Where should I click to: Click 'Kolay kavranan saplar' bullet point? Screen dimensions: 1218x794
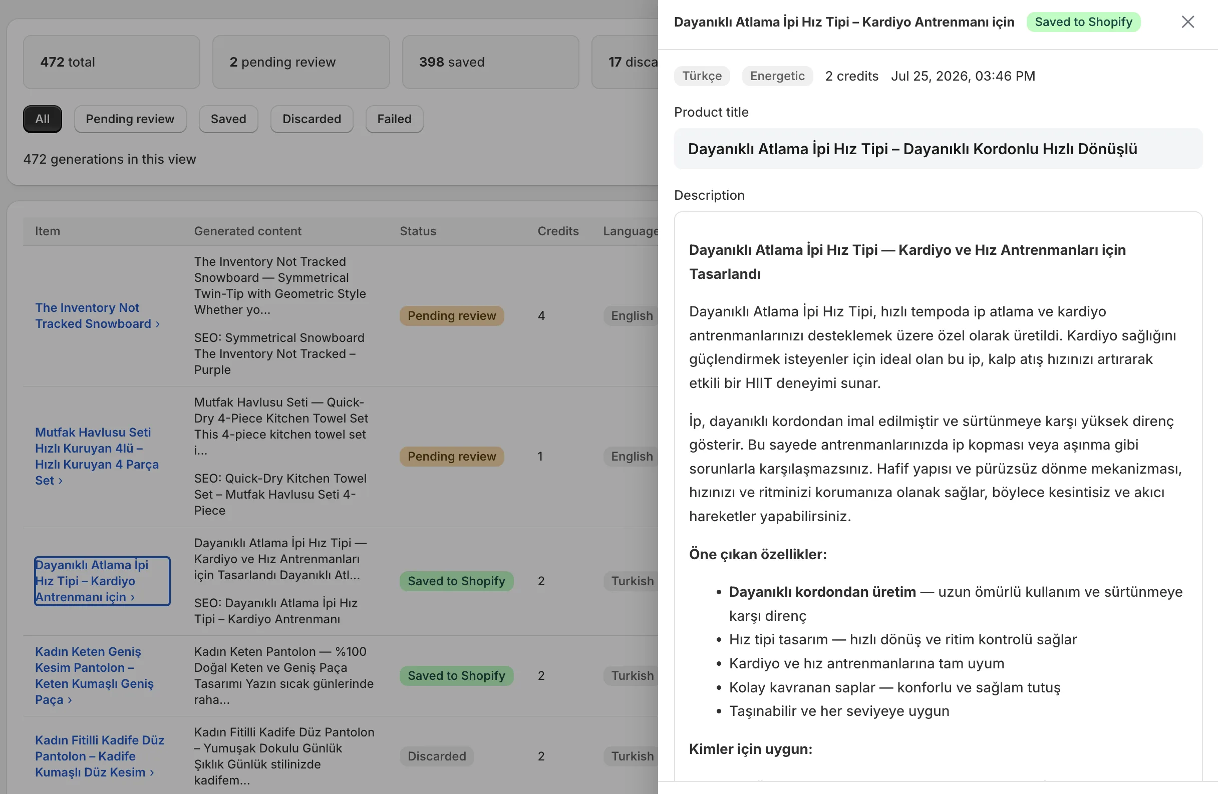coord(894,687)
